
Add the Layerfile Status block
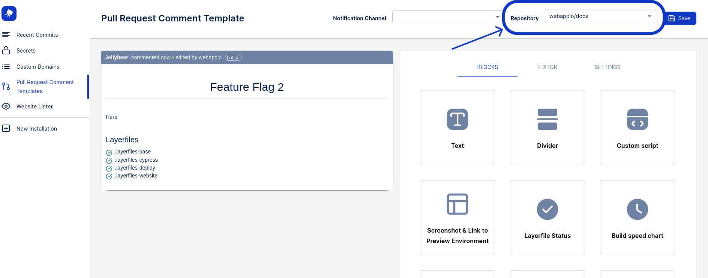pos(547,218)
